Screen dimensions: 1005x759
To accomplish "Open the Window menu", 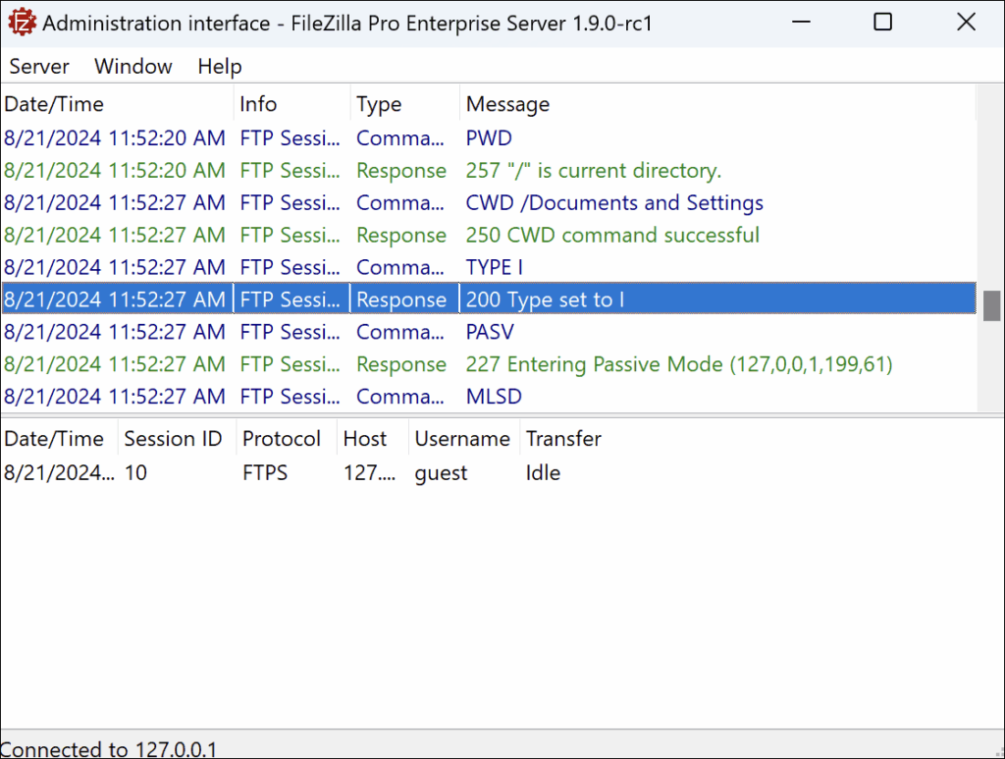I will tap(133, 67).
